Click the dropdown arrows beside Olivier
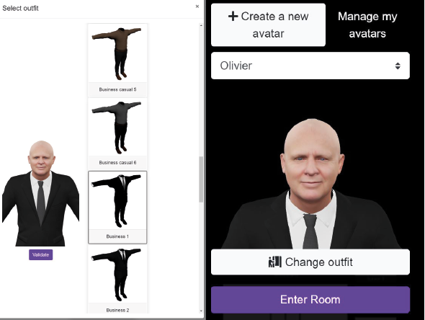 [398, 66]
